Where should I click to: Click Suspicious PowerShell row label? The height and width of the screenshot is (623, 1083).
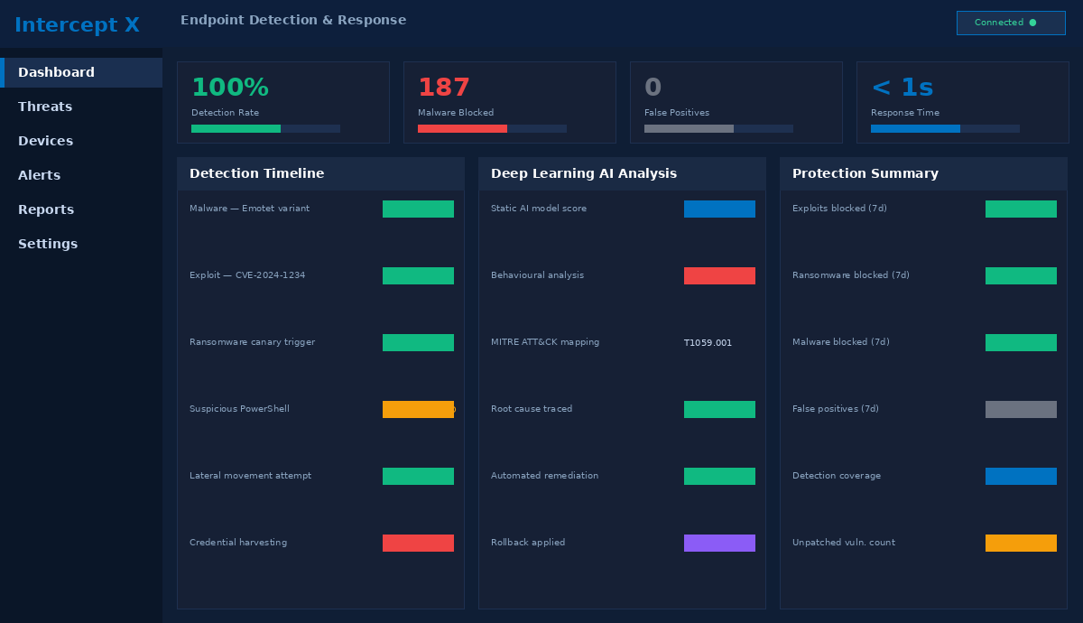pos(239,409)
